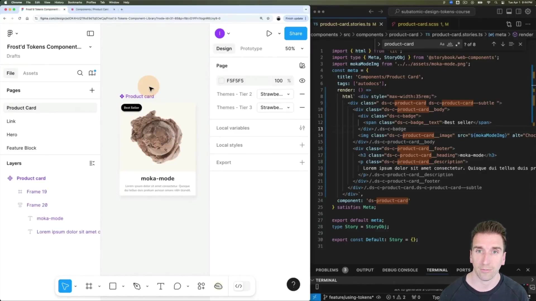Toggle Find in Selection in the find widget
This screenshot has height=301, width=536.
pyautogui.click(x=511, y=44)
